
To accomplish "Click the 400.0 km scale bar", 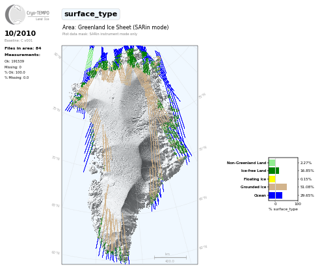I will 170,258.
